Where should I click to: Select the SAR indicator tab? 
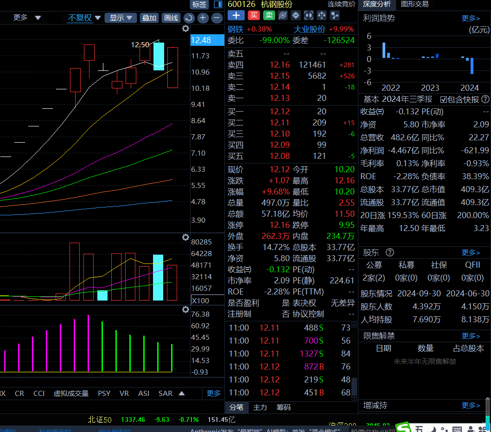[x=166, y=393]
